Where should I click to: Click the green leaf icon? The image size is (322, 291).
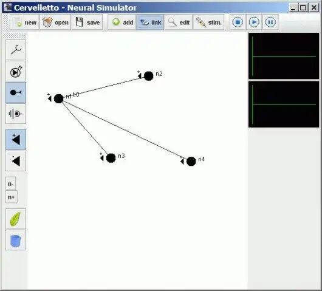tap(16, 219)
